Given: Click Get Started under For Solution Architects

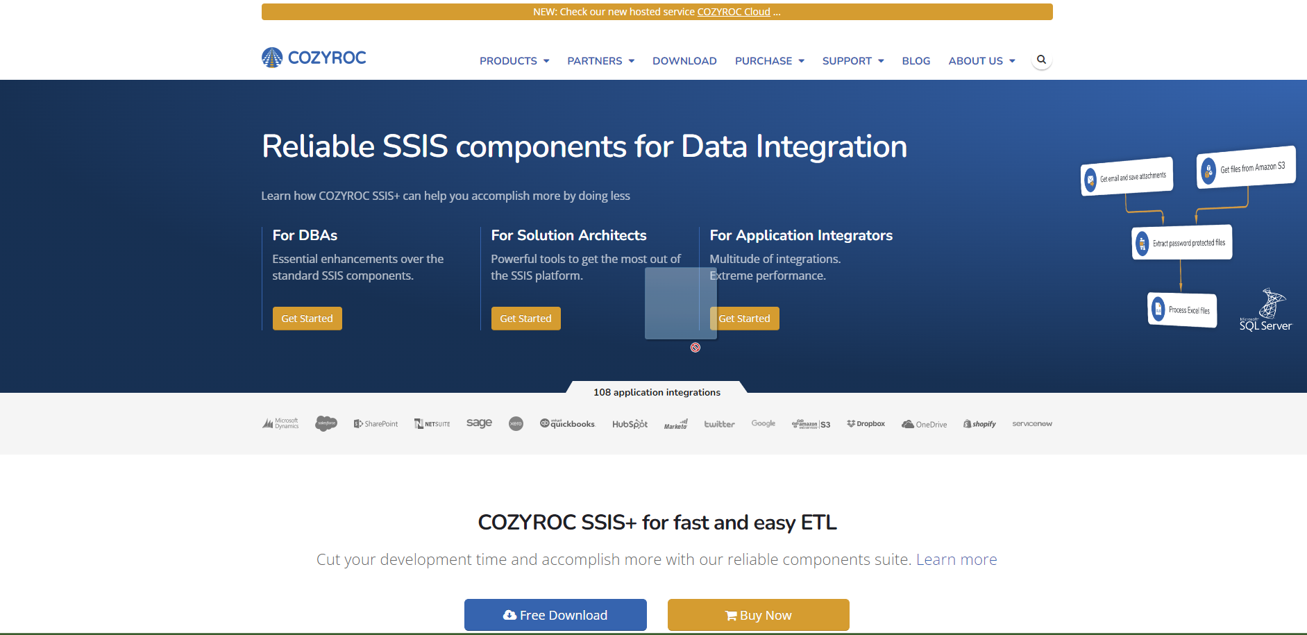Looking at the screenshot, I should tap(525, 319).
